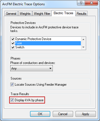Toggle the Fuse checkbox
The width and height of the screenshot is (100, 121).
pyautogui.click(x=13, y=43)
